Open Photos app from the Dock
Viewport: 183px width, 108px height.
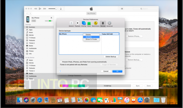[87, 100]
